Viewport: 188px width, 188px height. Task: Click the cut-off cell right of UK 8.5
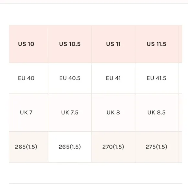180,112
